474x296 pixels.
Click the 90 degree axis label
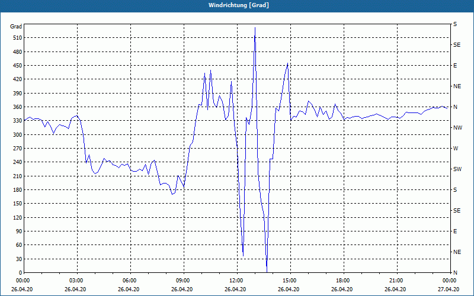(19, 231)
